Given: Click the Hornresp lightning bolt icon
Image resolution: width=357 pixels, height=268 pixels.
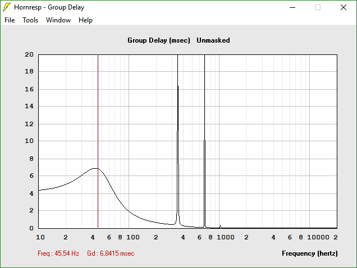Looking at the screenshot, I should click(x=7, y=7).
